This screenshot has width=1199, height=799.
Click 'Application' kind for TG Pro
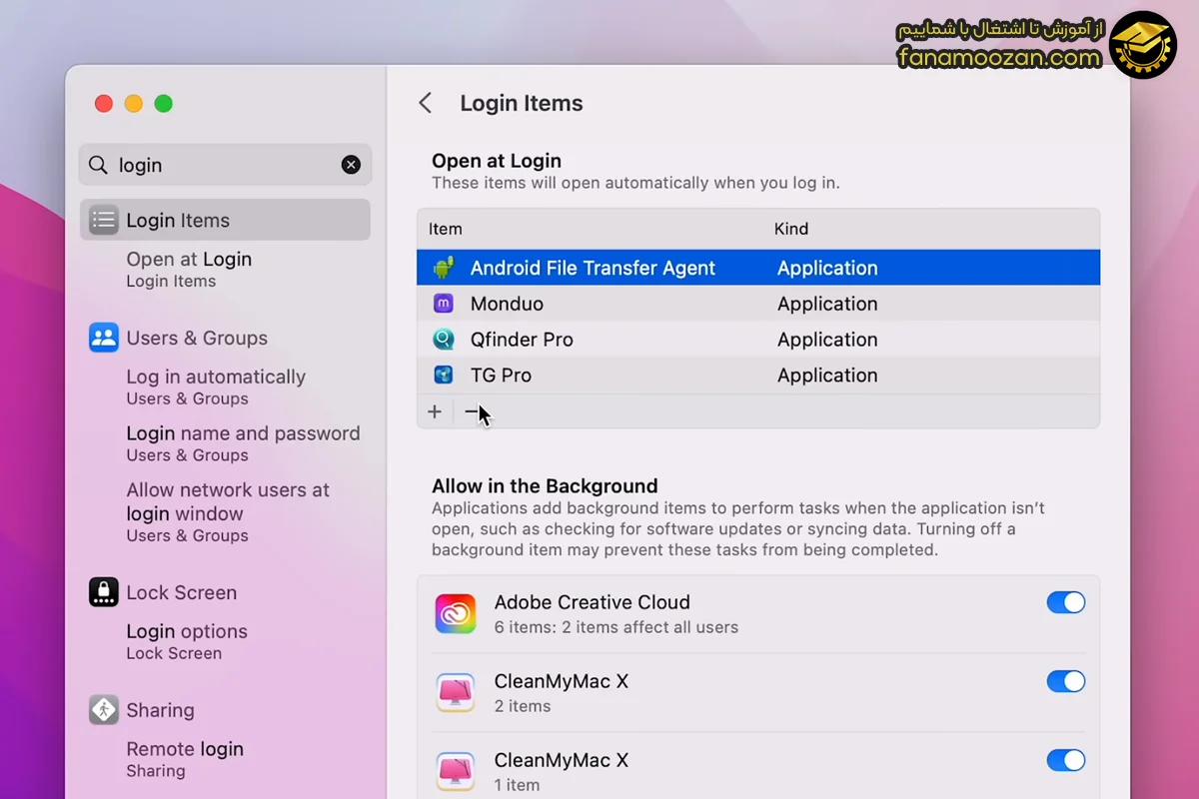point(827,376)
